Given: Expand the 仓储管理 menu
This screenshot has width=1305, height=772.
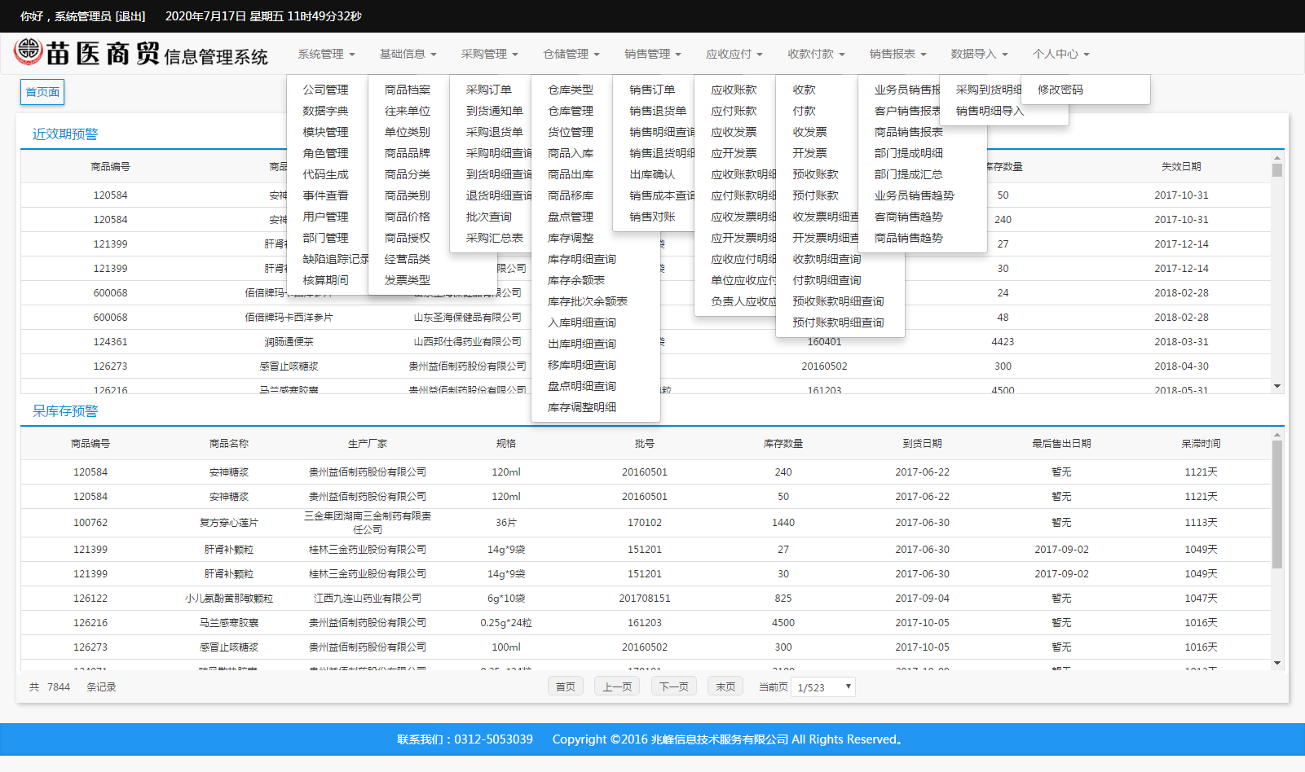Looking at the screenshot, I should tap(571, 54).
